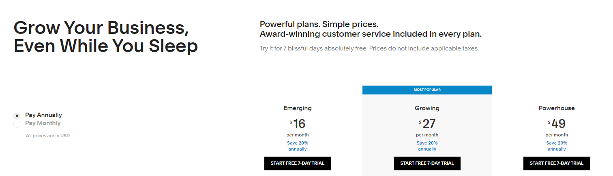Click Save 20% annually under Emerging
The image size is (613, 176).
298,146
